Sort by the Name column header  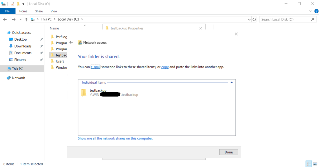point(54,28)
